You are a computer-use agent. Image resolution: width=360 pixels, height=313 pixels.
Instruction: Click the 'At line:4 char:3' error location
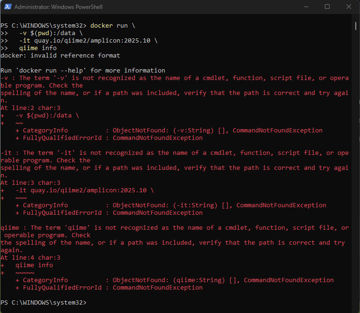pyautogui.click(x=30, y=257)
